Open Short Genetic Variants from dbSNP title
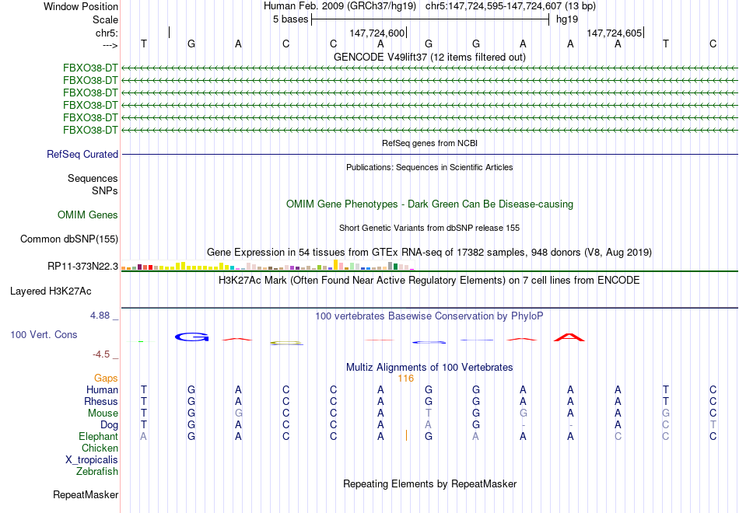Viewport: 739px width, 513px height. tap(429, 228)
